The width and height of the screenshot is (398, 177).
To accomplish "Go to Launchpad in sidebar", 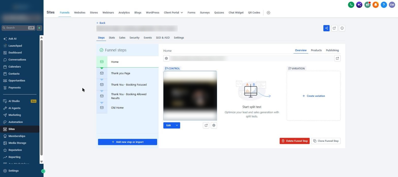I will (15, 46).
